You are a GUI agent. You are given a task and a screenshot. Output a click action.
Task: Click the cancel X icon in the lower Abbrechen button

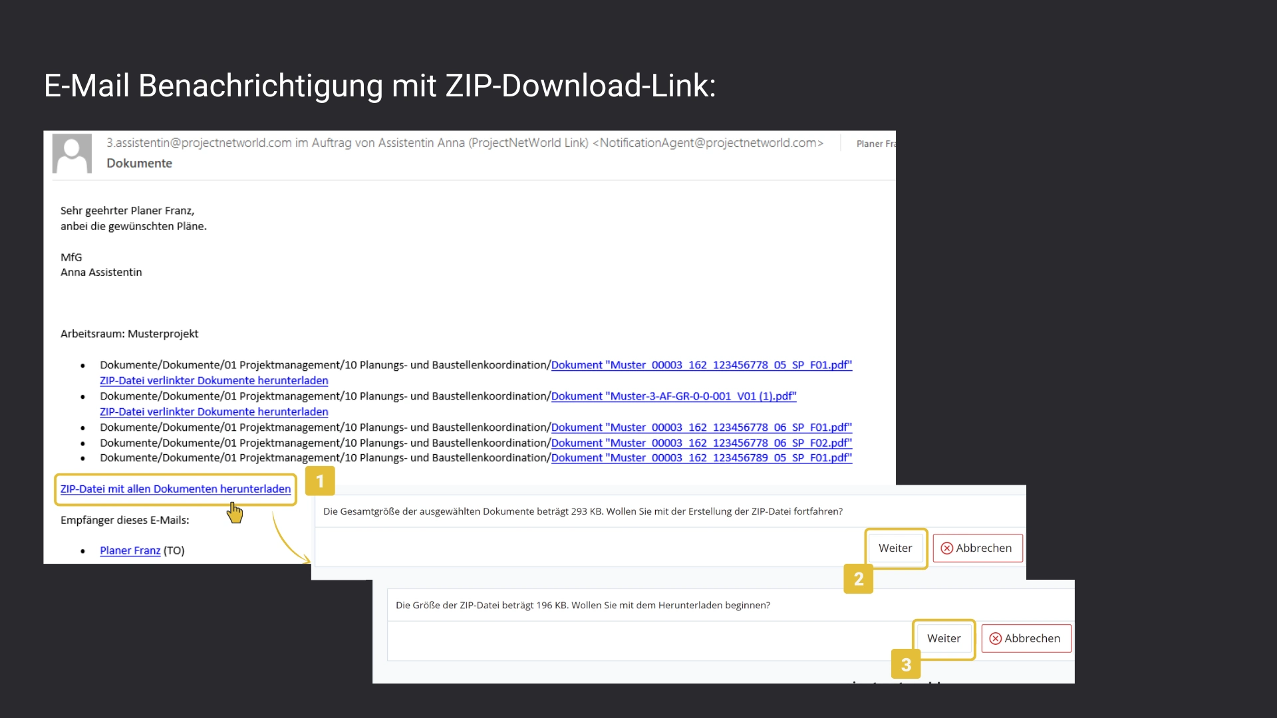996,639
